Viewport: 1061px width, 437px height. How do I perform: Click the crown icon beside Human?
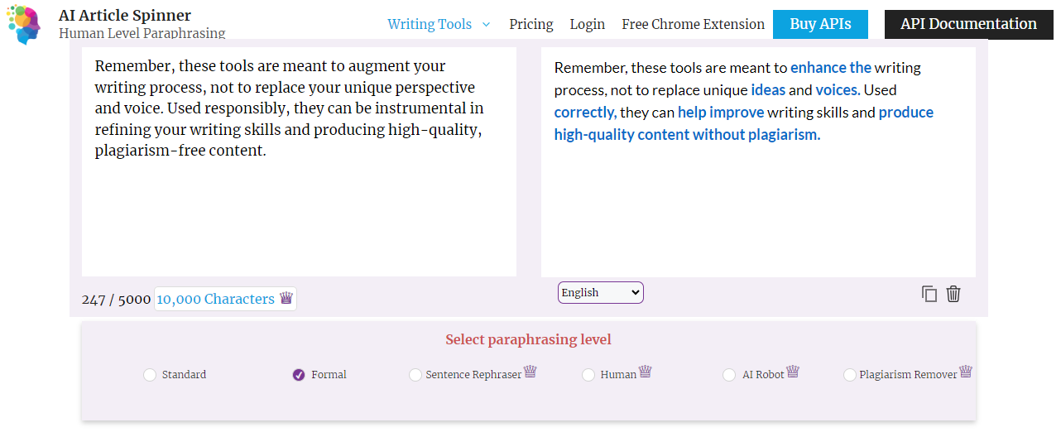(x=645, y=372)
